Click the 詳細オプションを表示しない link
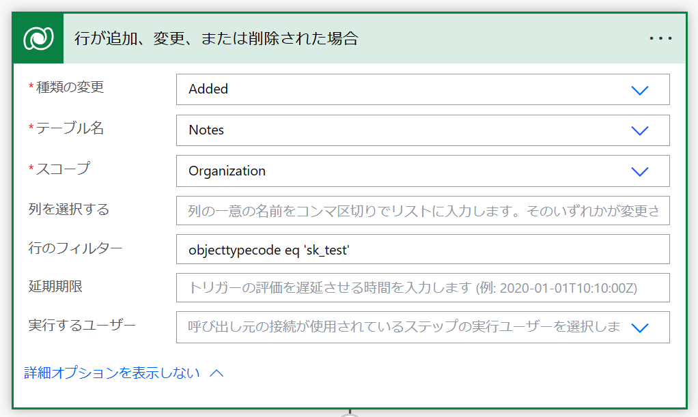 [x=112, y=373]
